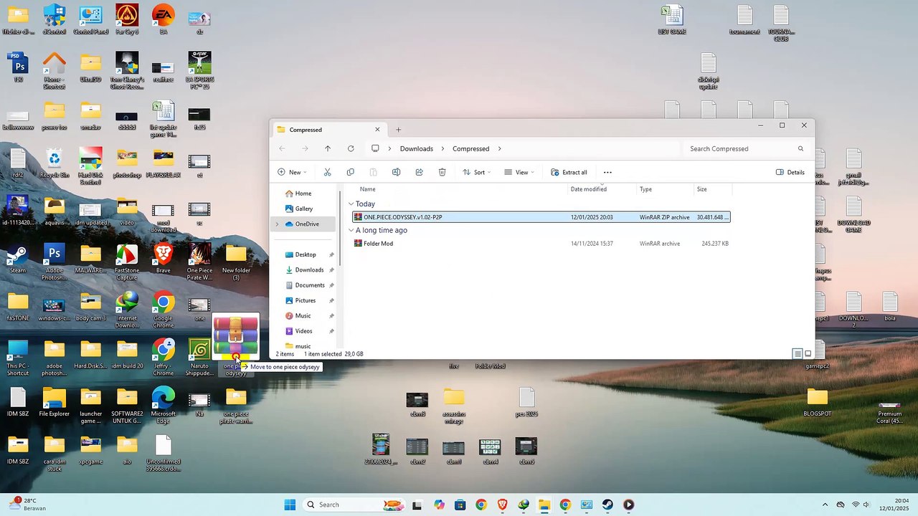Click Compressed in the address breadcrumb

point(470,148)
